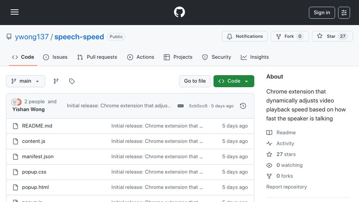
Task: Click the Public visibility label
Action: 116,37
